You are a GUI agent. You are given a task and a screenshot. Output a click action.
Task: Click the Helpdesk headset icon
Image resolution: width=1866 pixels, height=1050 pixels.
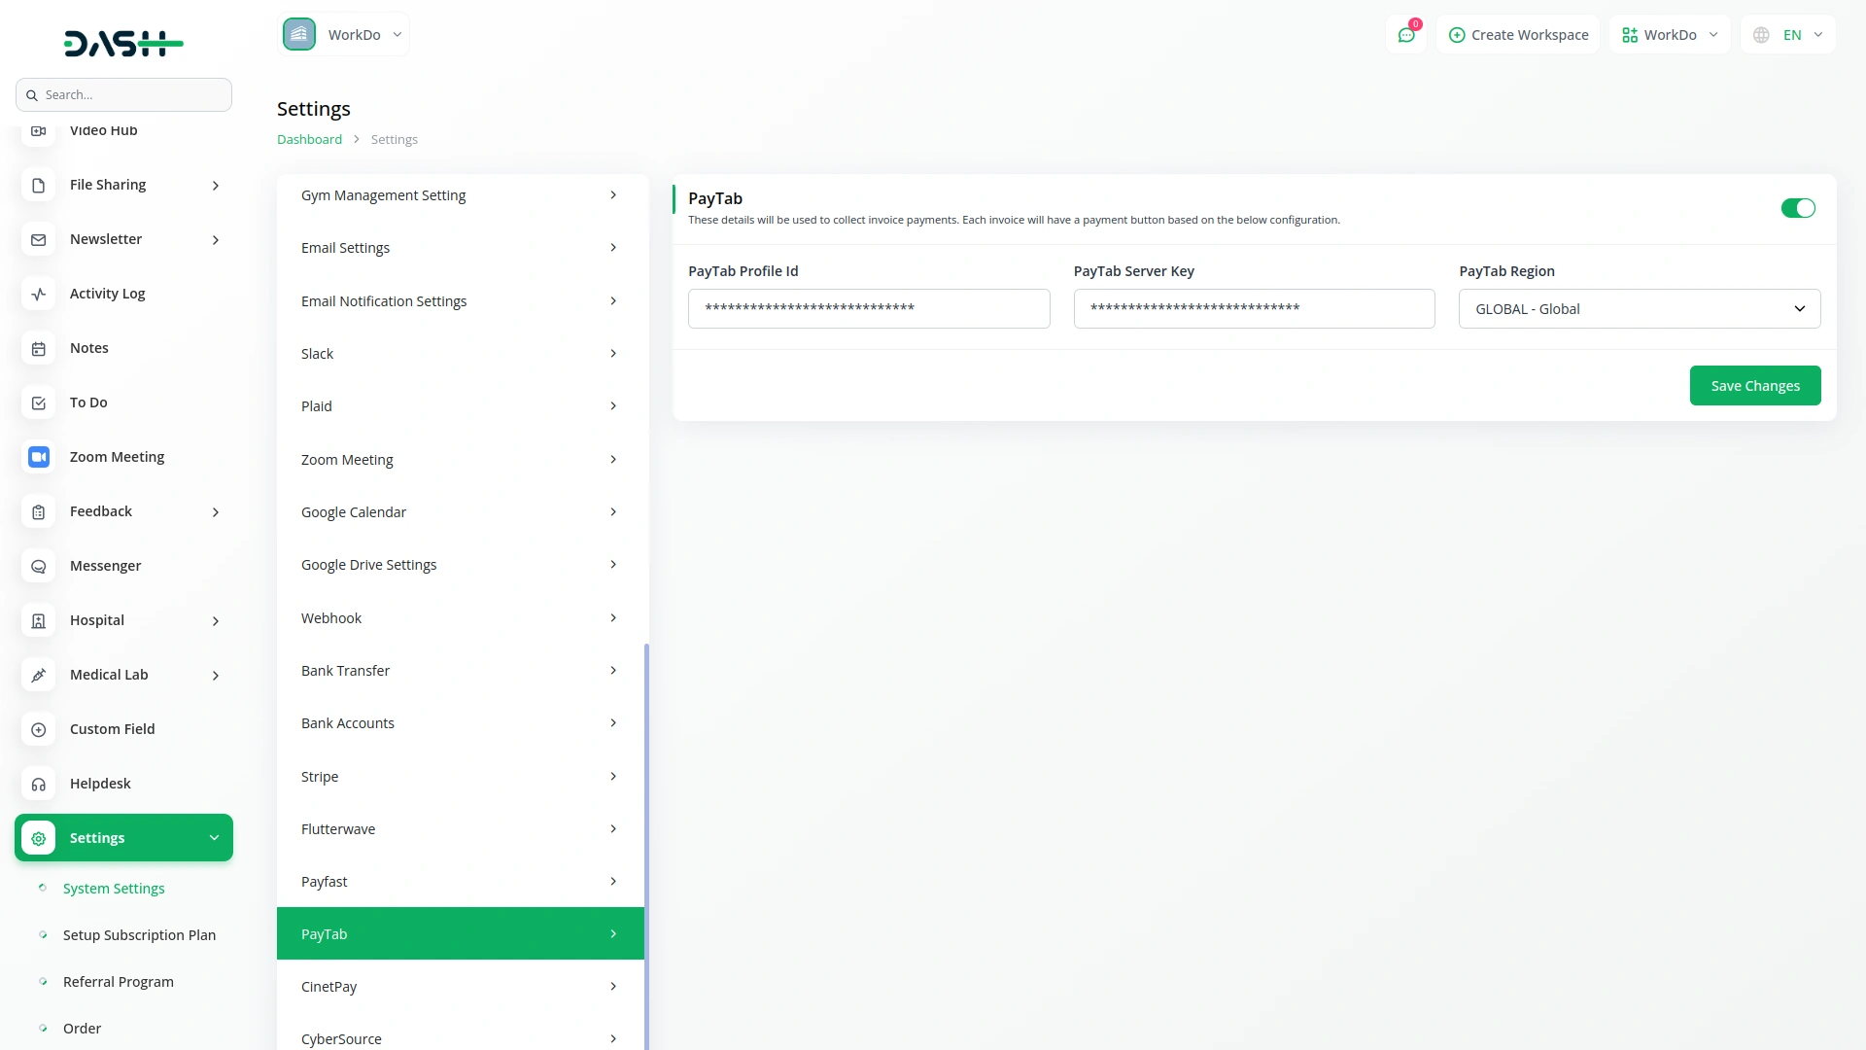pyautogui.click(x=39, y=784)
